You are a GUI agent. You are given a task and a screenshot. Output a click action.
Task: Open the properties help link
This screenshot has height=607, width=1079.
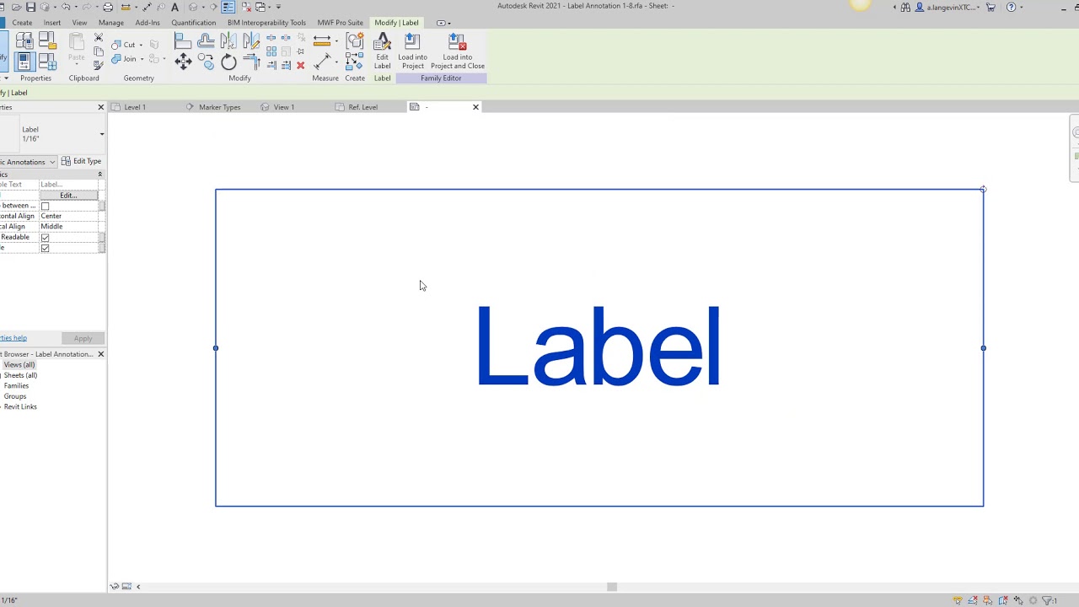click(x=13, y=338)
